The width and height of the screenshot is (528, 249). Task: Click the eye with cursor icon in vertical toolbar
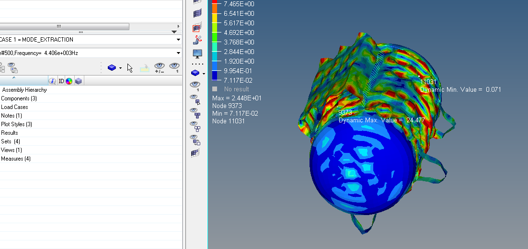click(195, 99)
